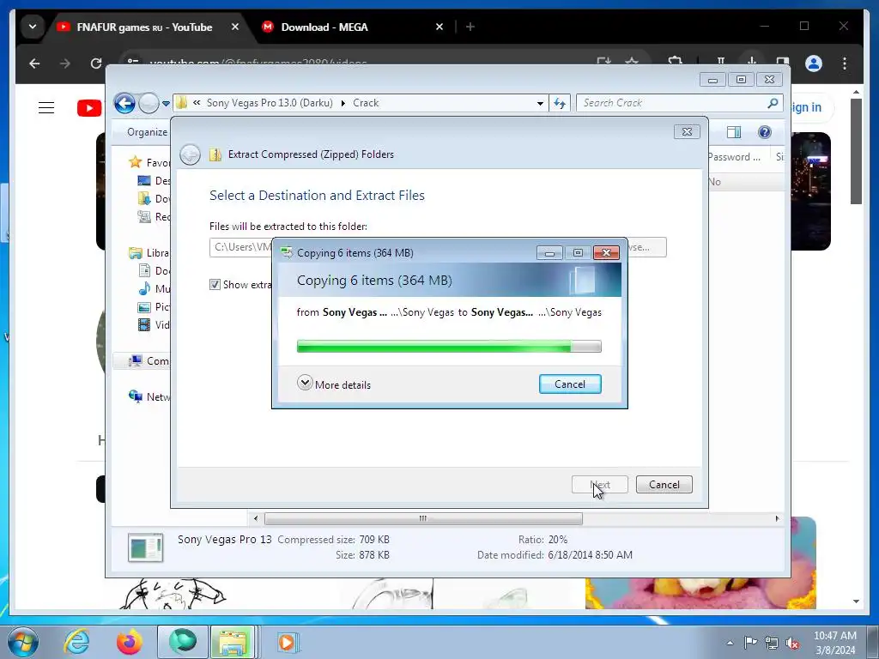Image resolution: width=879 pixels, height=659 pixels.
Task: Click the Sony Vegas Pro 13 file thumbnail
Action: pyautogui.click(x=146, y=547)
